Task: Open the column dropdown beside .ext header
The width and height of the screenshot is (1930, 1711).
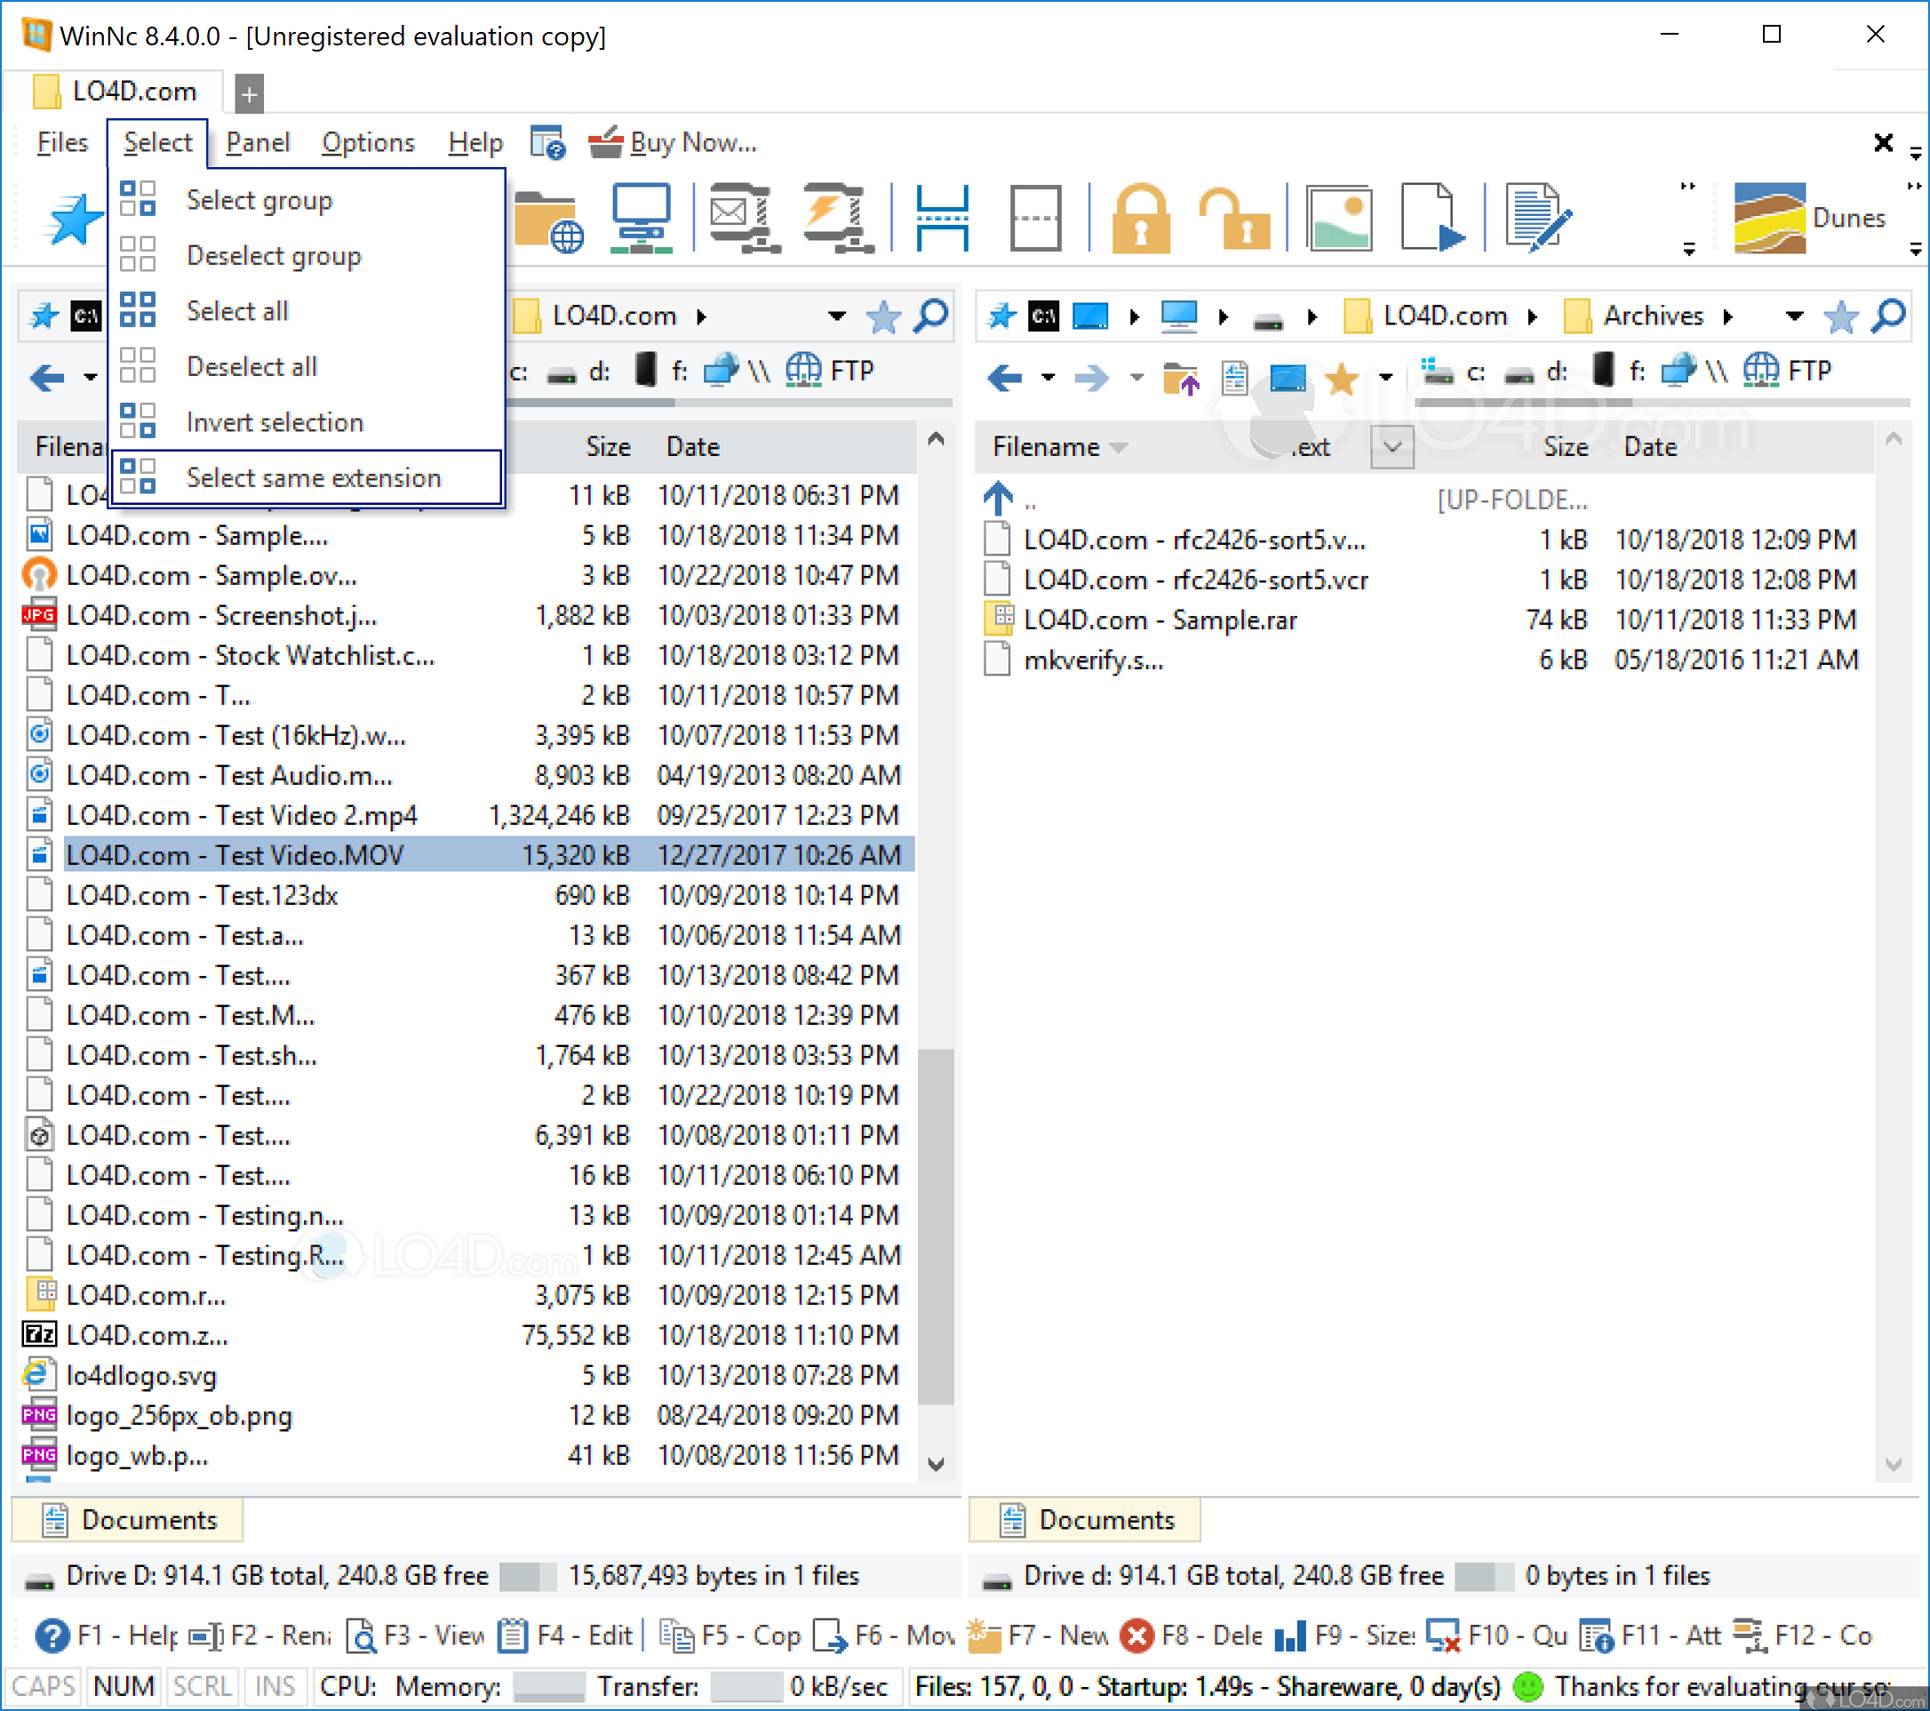Action: [x=1392, y=446]
